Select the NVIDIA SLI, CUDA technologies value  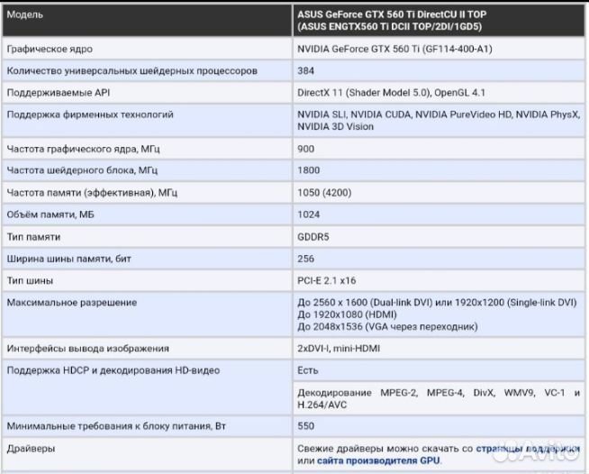pos(439,120)
